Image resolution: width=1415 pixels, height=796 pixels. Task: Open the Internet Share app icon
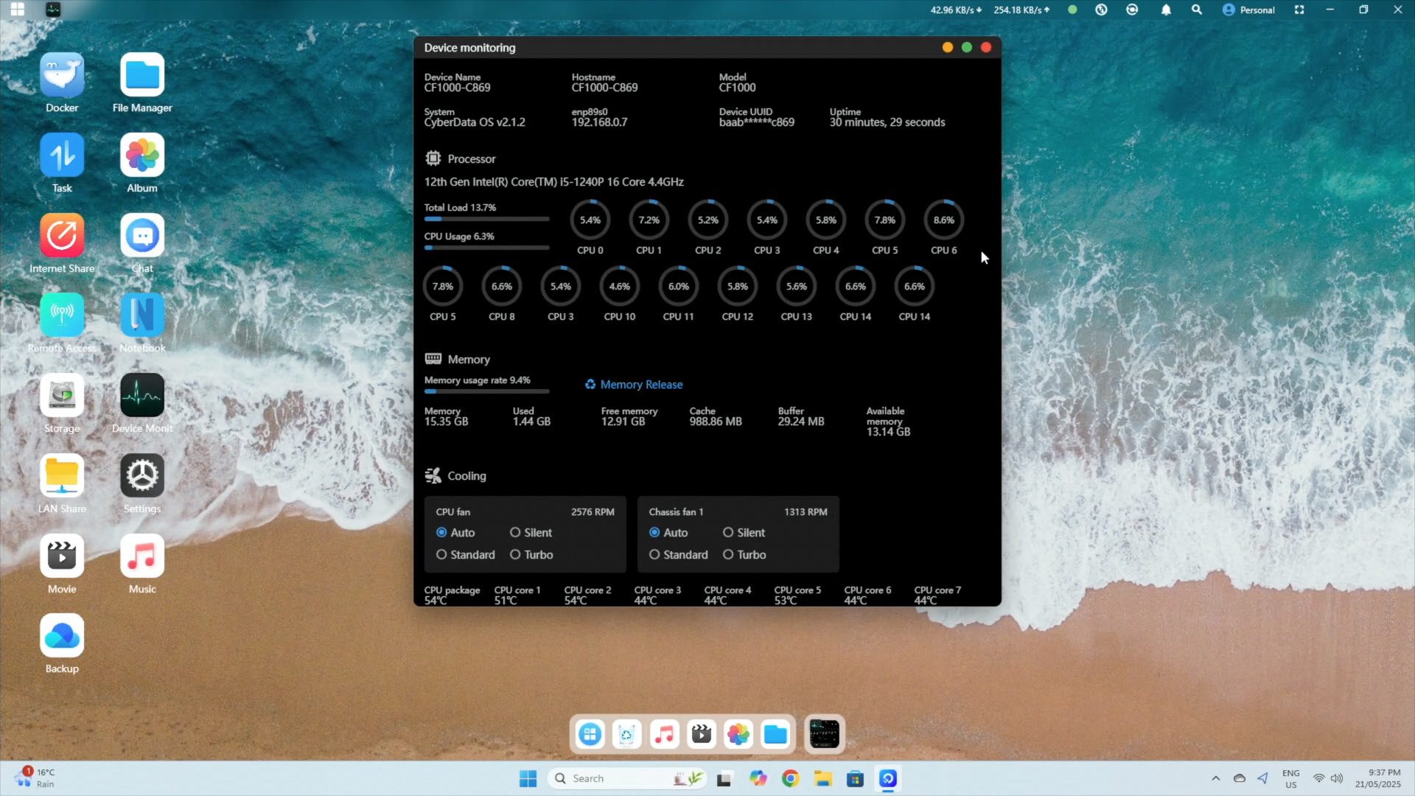coord(62,236)
